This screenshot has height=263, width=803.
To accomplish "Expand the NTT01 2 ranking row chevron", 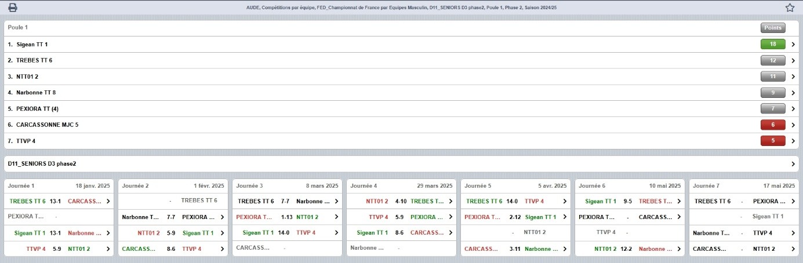I will [x=793, y=76].
